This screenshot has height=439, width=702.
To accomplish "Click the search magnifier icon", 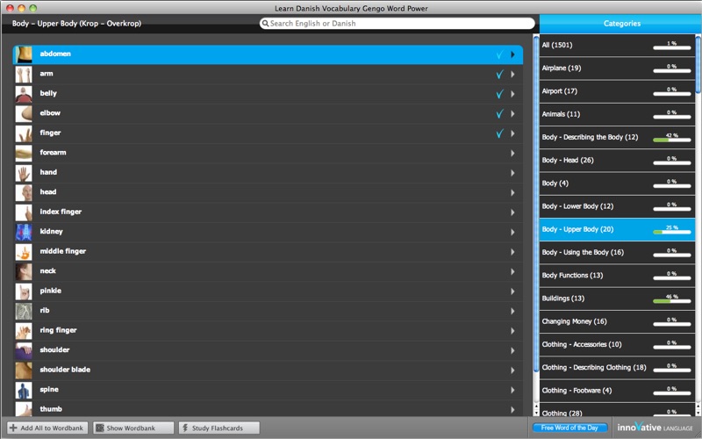I will tap(265, 24).
